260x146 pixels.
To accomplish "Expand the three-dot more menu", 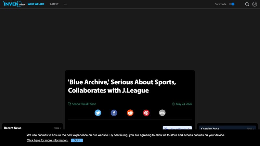I will [x=66, y=5].
